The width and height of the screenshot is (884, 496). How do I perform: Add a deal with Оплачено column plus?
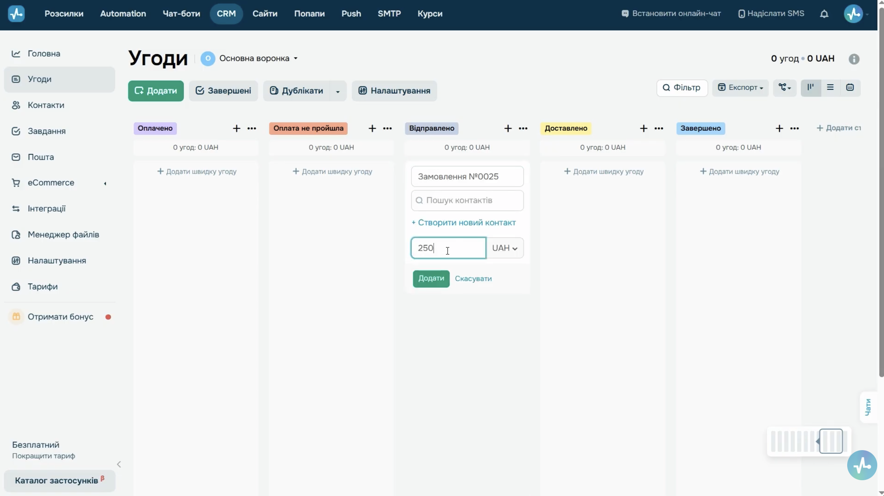(236, 129)
